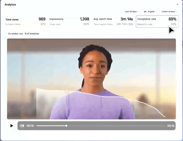Expand the English language dropdown
Screen dimensions: 183x141
[x=150, y=11]
